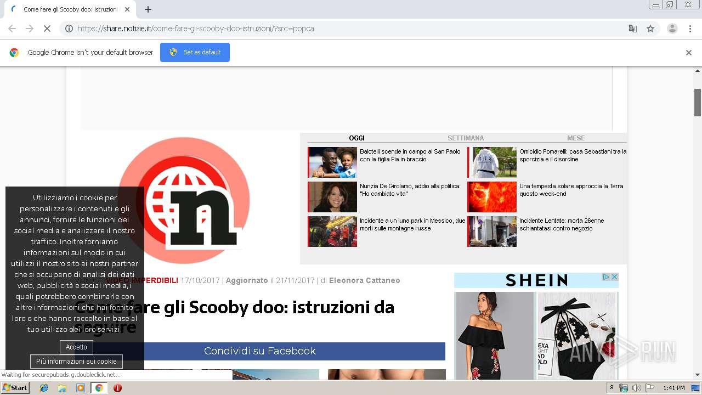Bookmark this page with the star
The width and height of the screenshot is (702, 395).
[650, 29]
